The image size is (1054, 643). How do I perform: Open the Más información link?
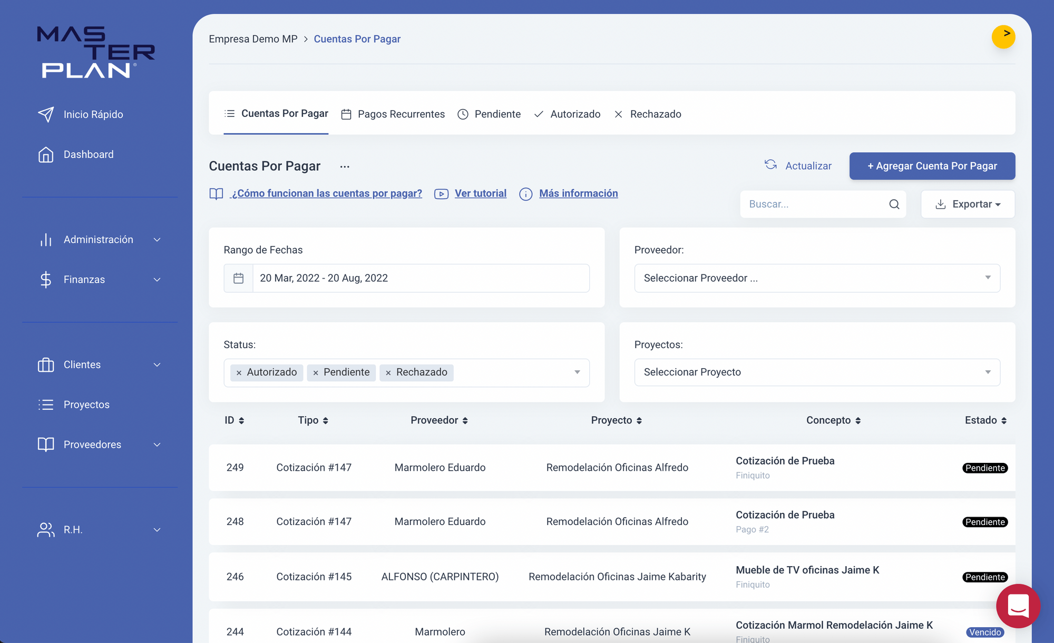pyautogui.click(x=579, y=193)
